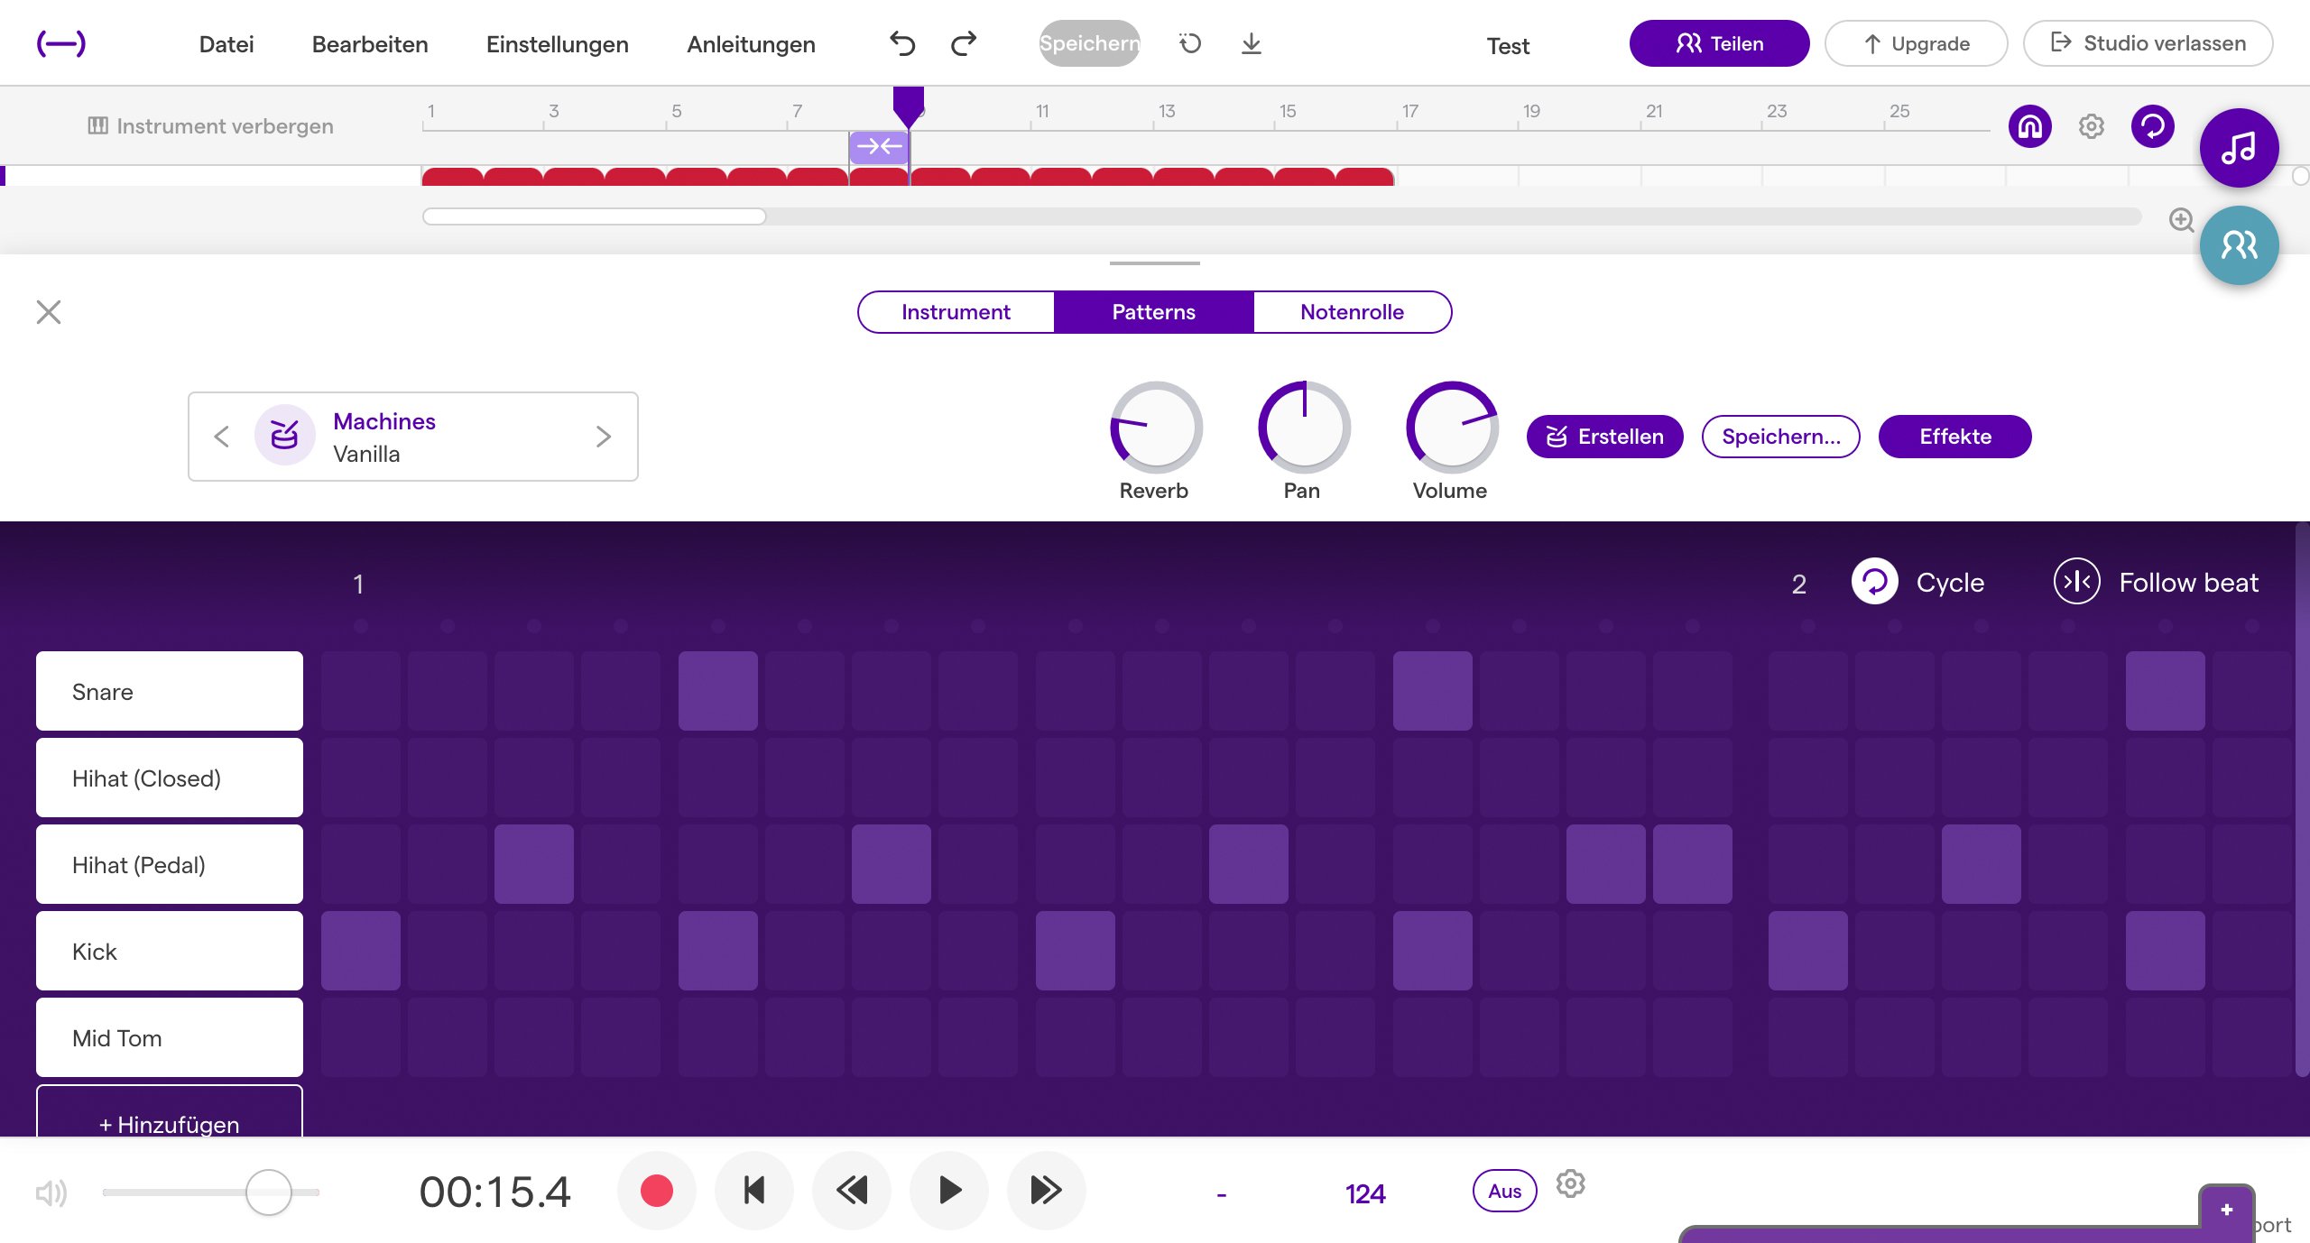2310x1243 pixels.
Task: Go to next Machines drum kit
Action: (604, 437)
